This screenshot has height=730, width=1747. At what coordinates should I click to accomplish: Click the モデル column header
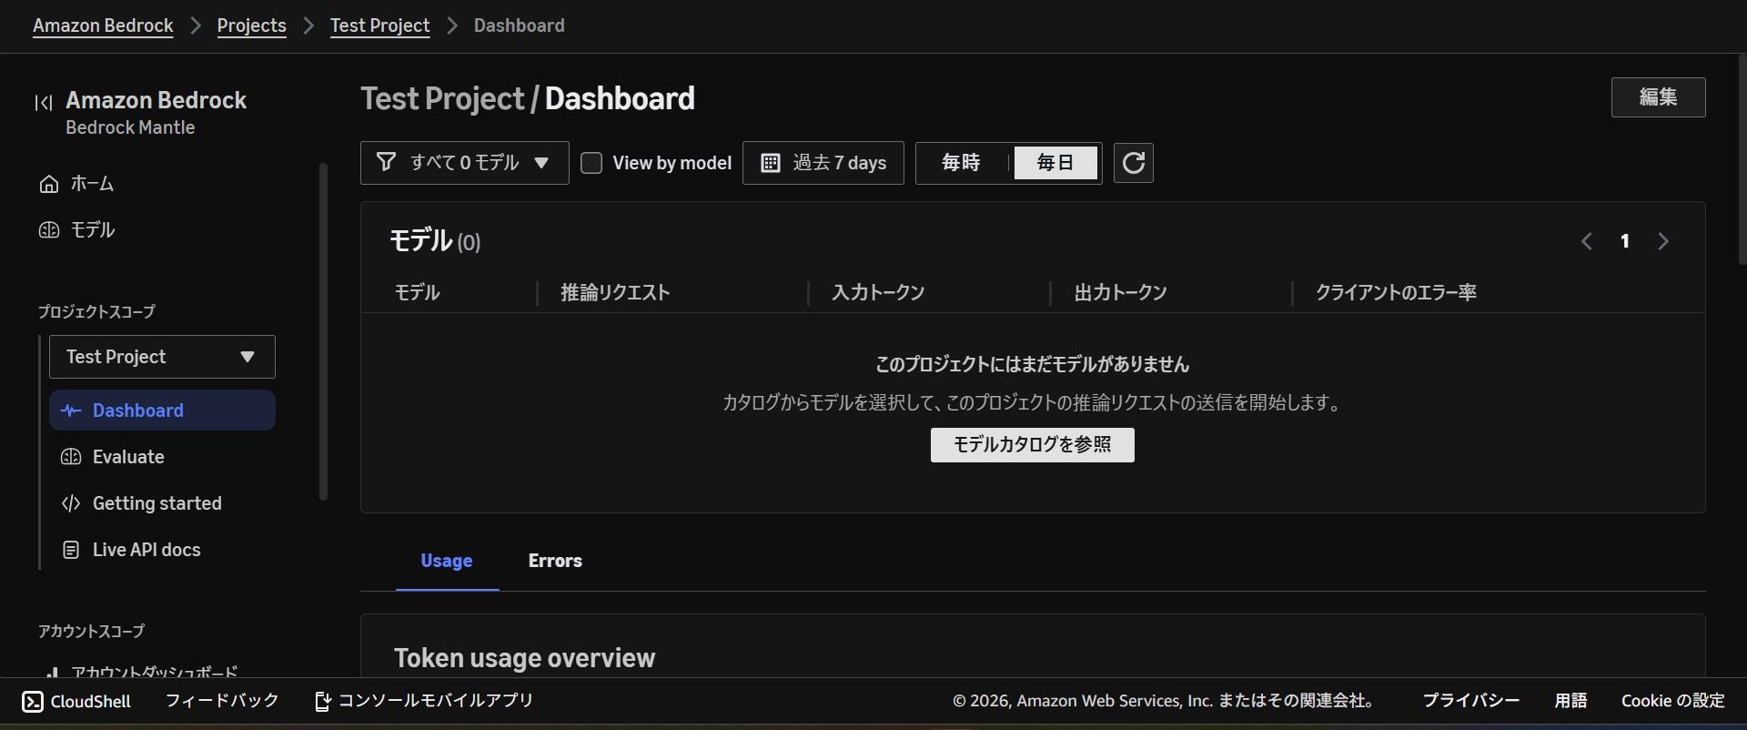coord(417,293)
